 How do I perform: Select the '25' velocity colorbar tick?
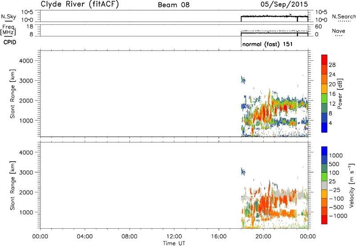point(332,181)
